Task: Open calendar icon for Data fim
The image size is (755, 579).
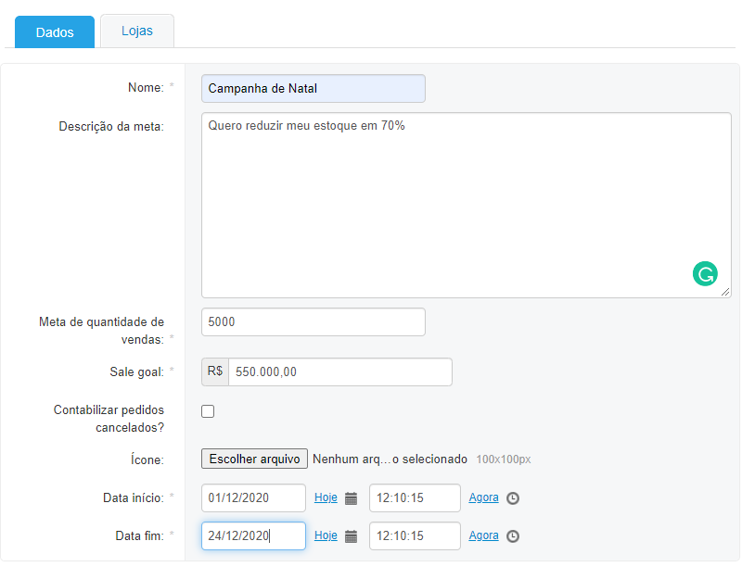Action: tap(351, 536)
